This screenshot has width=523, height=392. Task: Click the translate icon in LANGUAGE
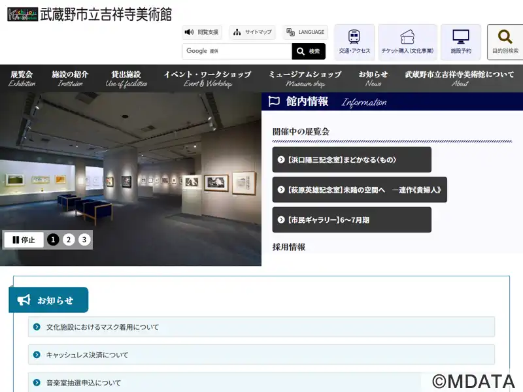pyautogui.click(x=290, y=32)
